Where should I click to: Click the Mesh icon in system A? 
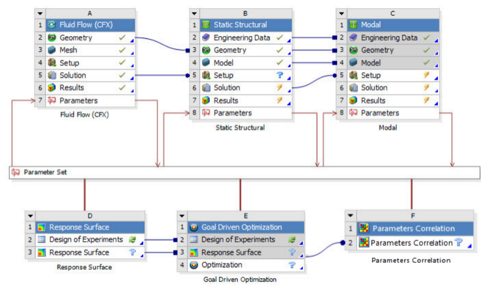point(52,50)
